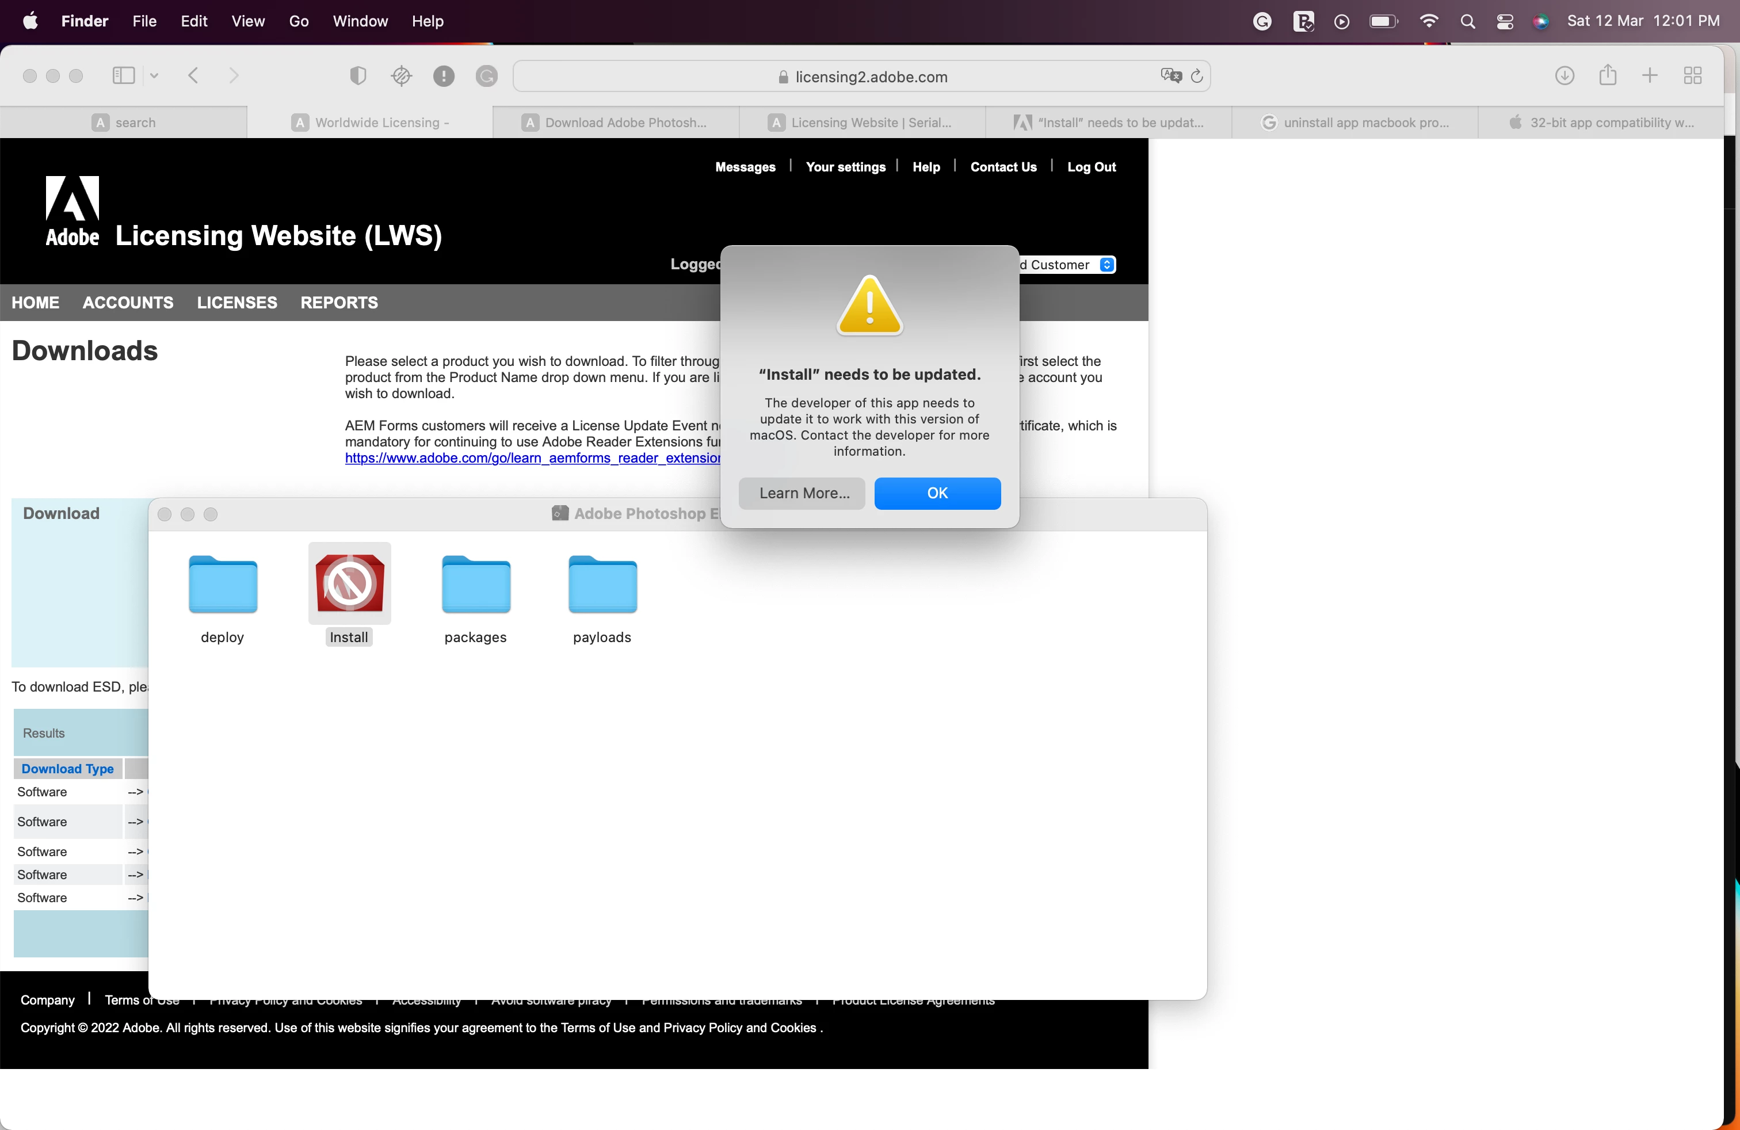Click the Grammarly extension icon in toolbar
Viewport: 1740px width, 1130px height.
coord(486,76)
